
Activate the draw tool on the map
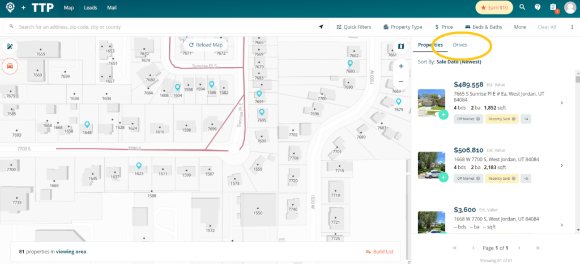tap(10, 46)
